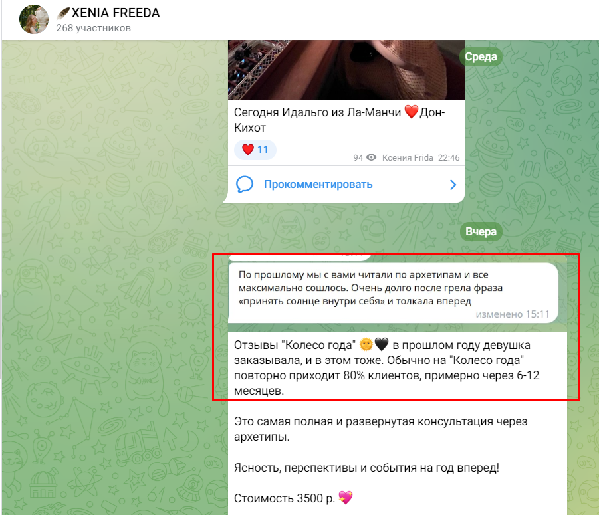Open comments via Прокомментировать link
The width and height of the screenshot is (599, 515).
click(x=318, y=184)
